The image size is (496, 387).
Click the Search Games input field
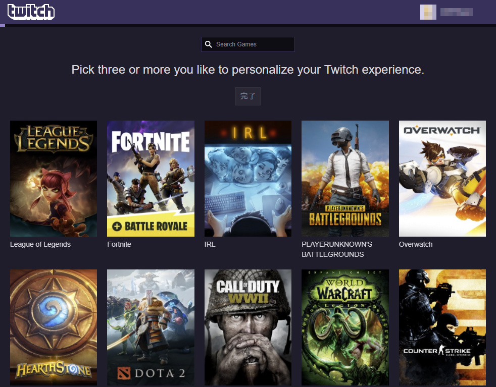click(x=247, y=44)
